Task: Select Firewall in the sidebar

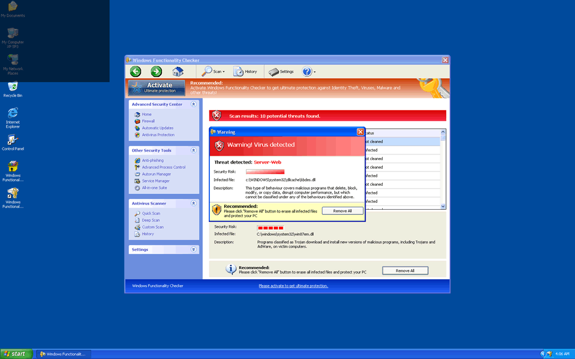Action: pos(148,121)
